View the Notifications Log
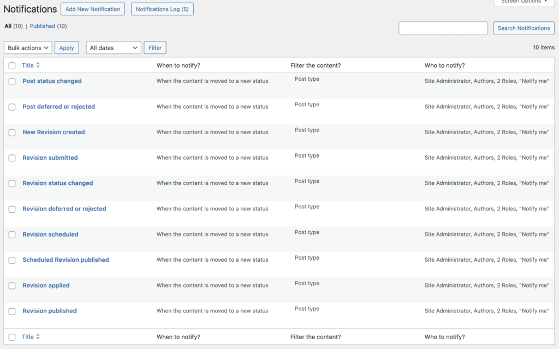The width and height of the screenshot is (559, 349). point(162,9)
